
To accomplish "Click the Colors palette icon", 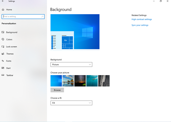I will point(3,39).
